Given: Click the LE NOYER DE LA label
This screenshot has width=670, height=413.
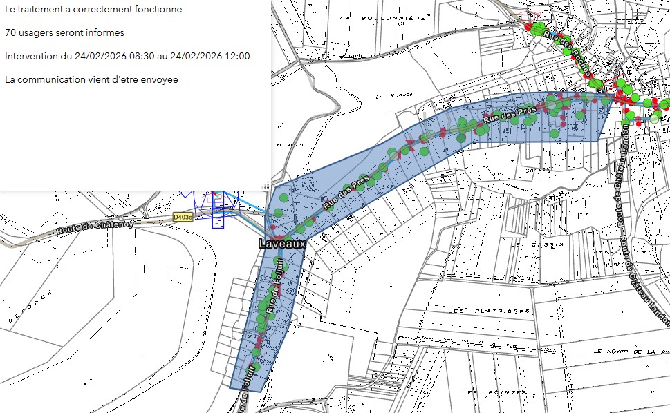Looking at the screenshot, I should pos(626,351).
